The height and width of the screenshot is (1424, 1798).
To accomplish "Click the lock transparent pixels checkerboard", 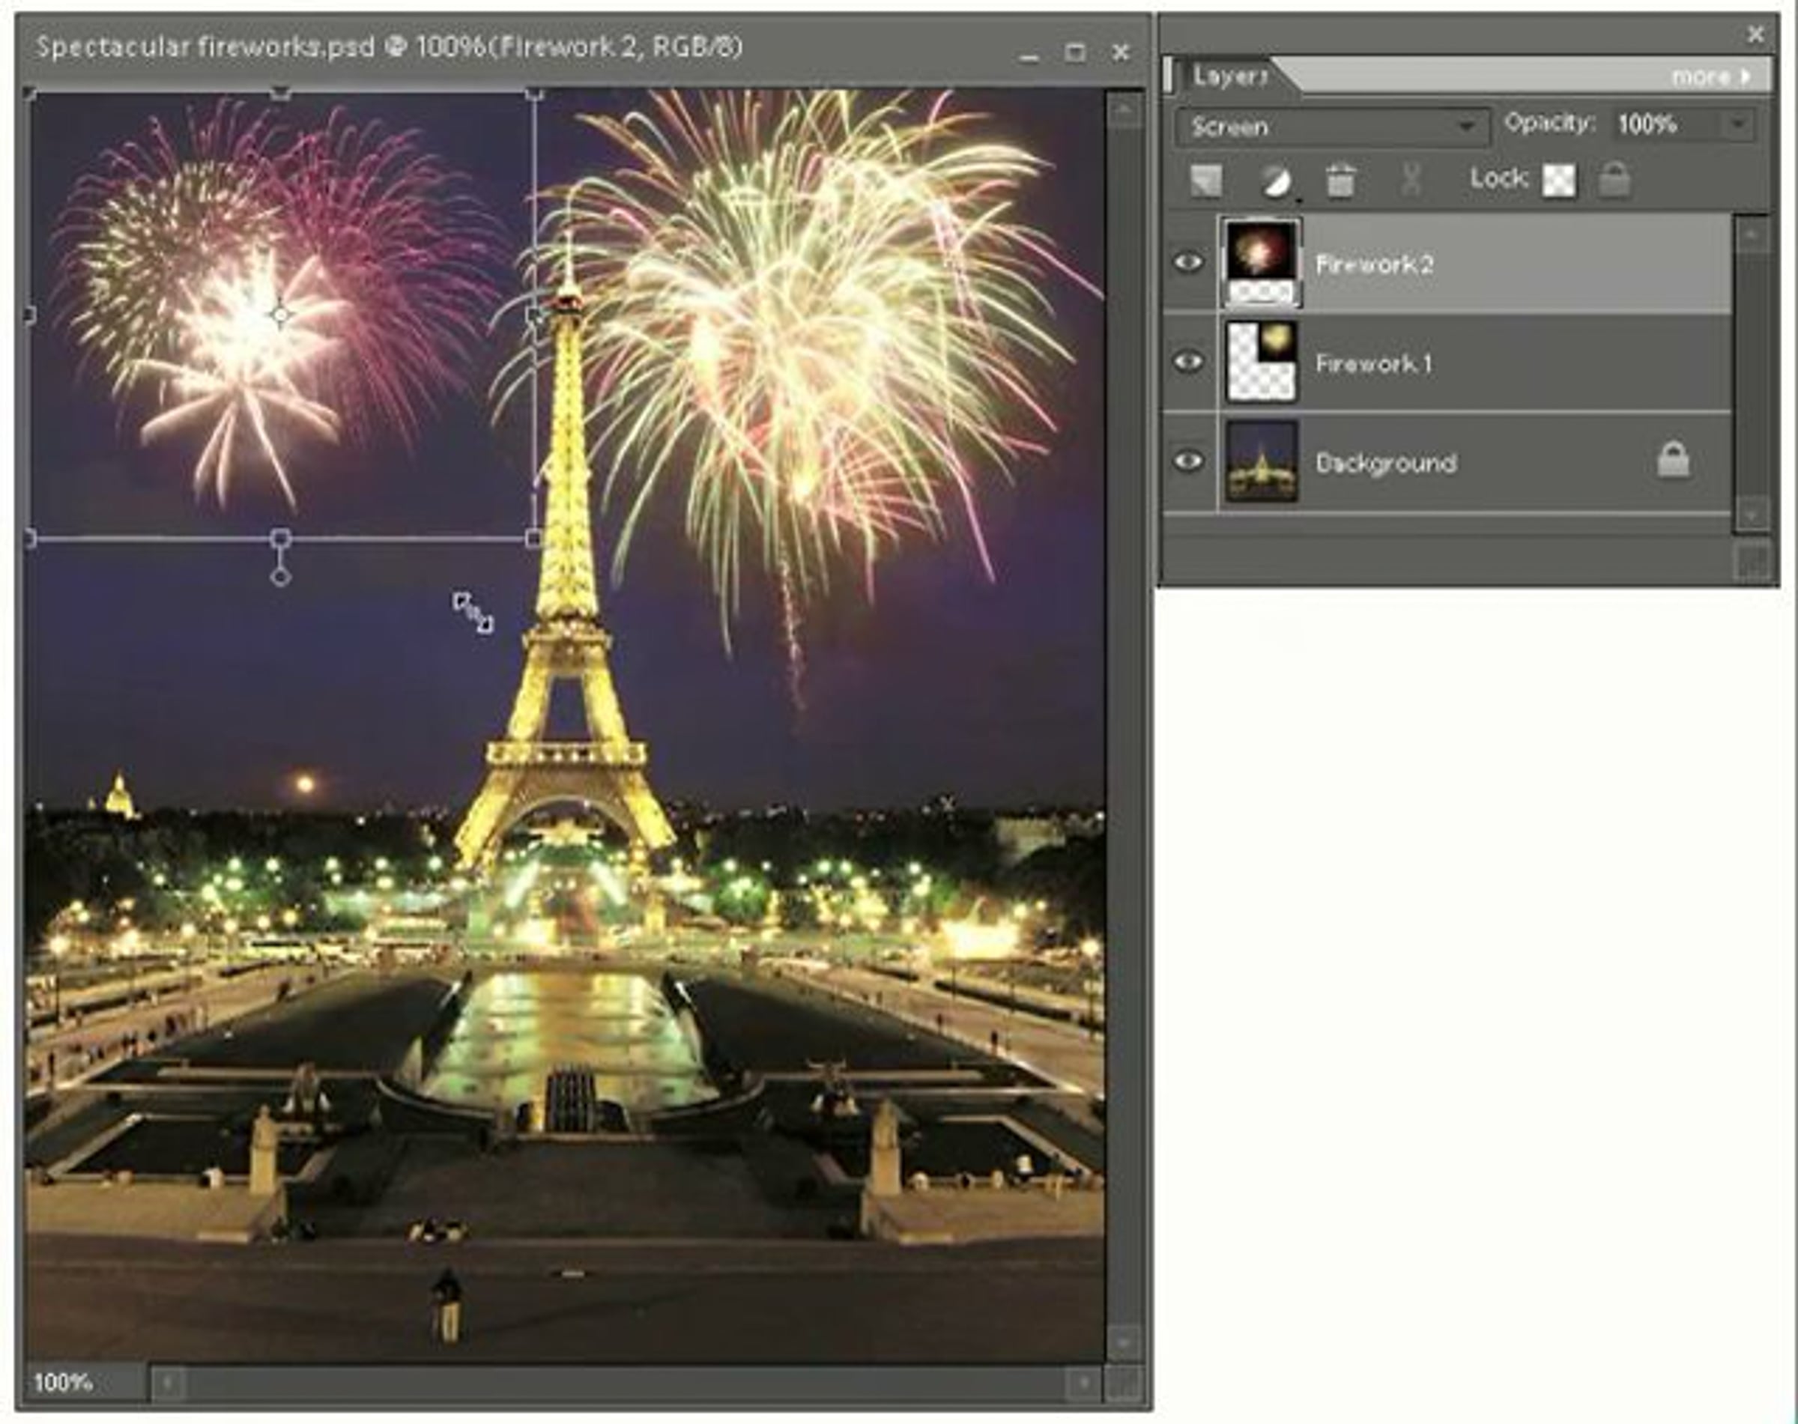I will (1559, 180).
